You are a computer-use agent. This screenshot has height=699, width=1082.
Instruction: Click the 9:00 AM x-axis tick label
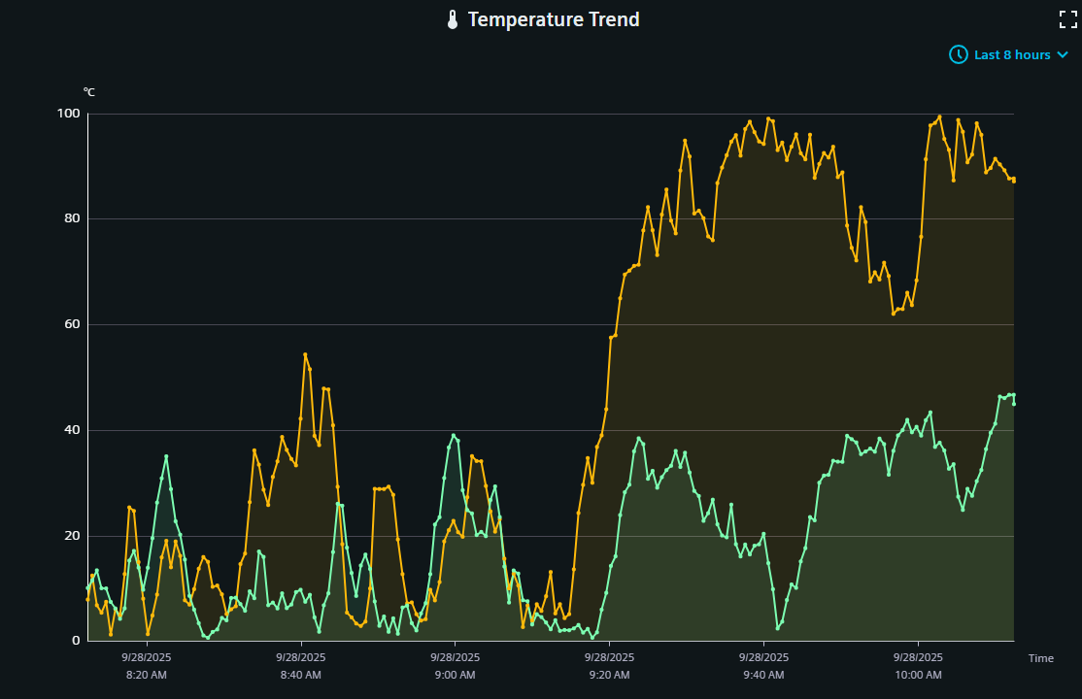tap(455, 666)
